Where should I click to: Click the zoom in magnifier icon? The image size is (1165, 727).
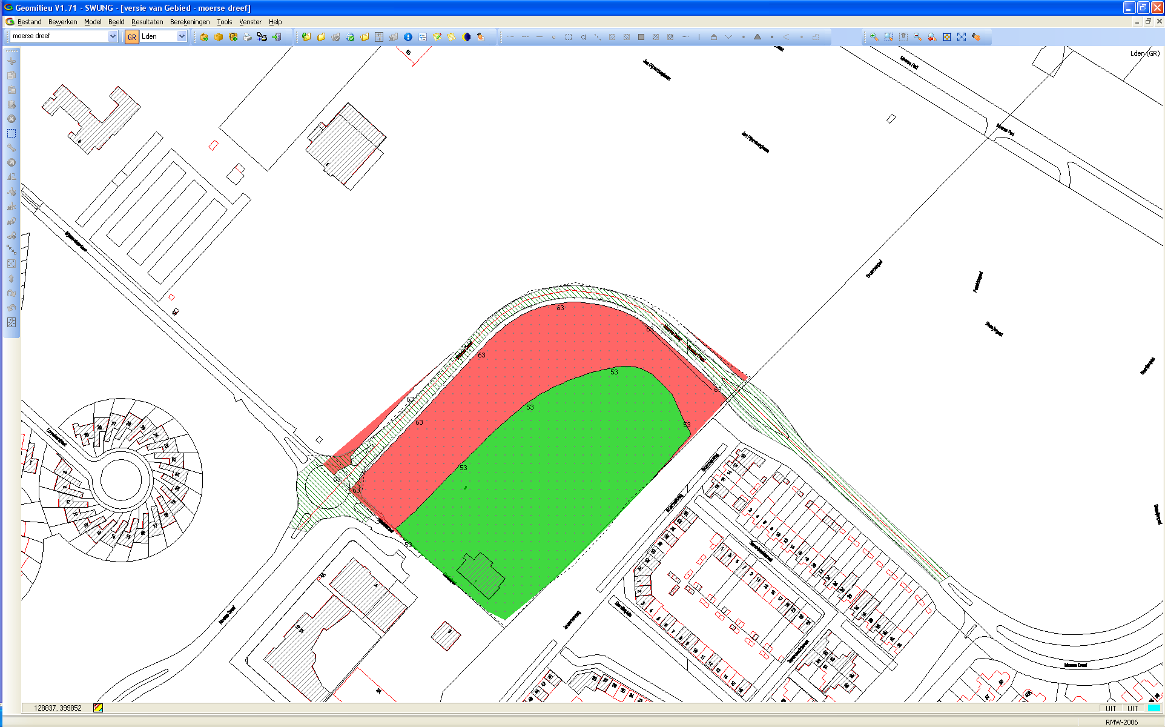tap(874, 37)
